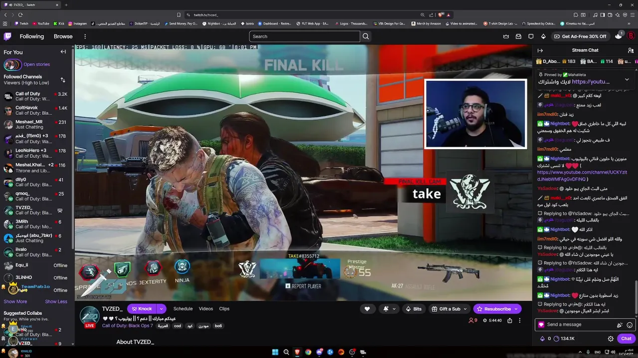This screenshot has height=358, width=638.
Task: Click the channel points 134.1K balance
Action: (564, 339)
